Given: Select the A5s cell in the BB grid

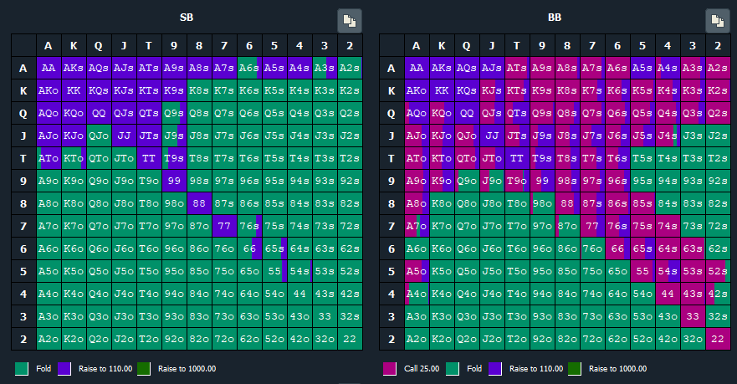Looking at the screenshot, I should click(642, 68).
